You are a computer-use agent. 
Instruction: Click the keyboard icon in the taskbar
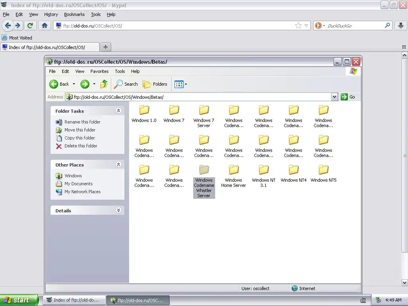363,300
